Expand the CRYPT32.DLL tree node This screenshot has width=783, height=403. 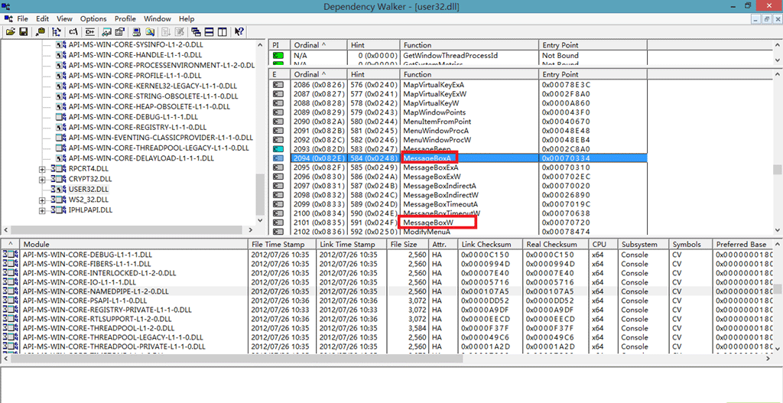click(x=43, y=179)
